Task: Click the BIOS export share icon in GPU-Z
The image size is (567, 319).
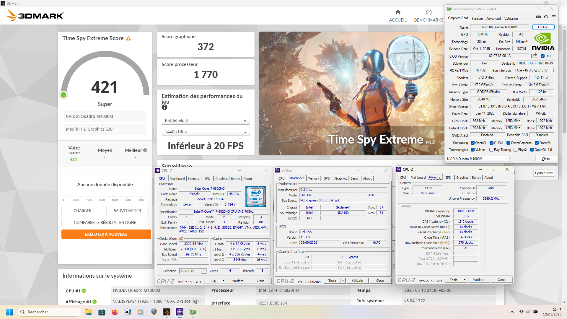Action: coord(534,56)
